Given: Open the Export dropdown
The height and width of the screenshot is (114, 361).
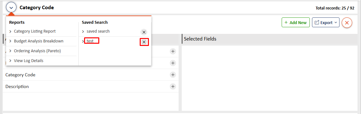Looking at the screenshot, I should 326,22.
